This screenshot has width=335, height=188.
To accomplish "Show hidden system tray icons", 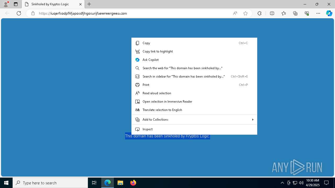I will tap(282, 183).
